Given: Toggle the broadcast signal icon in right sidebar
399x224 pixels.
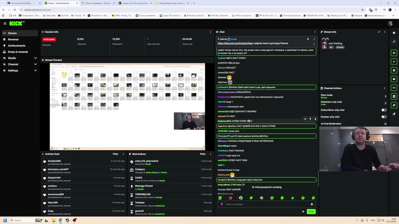Looking at the screenshot, I should click(x=394, y=88).
